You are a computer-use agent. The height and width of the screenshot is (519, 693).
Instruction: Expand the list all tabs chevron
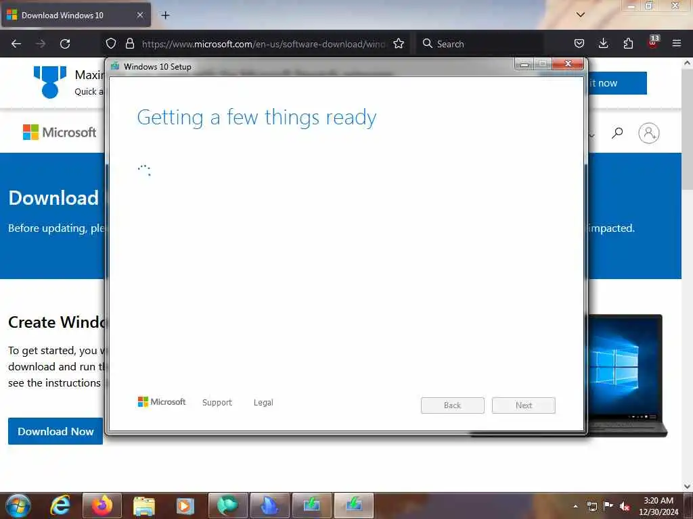tap(580, 15)
